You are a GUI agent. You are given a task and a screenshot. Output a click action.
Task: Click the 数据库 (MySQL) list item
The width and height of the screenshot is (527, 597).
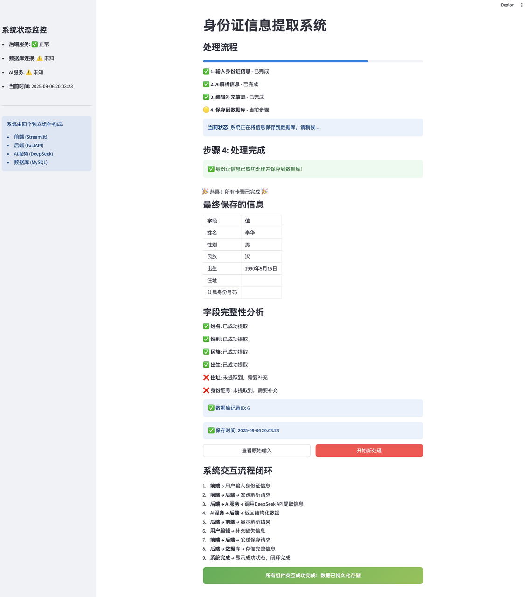31,162
